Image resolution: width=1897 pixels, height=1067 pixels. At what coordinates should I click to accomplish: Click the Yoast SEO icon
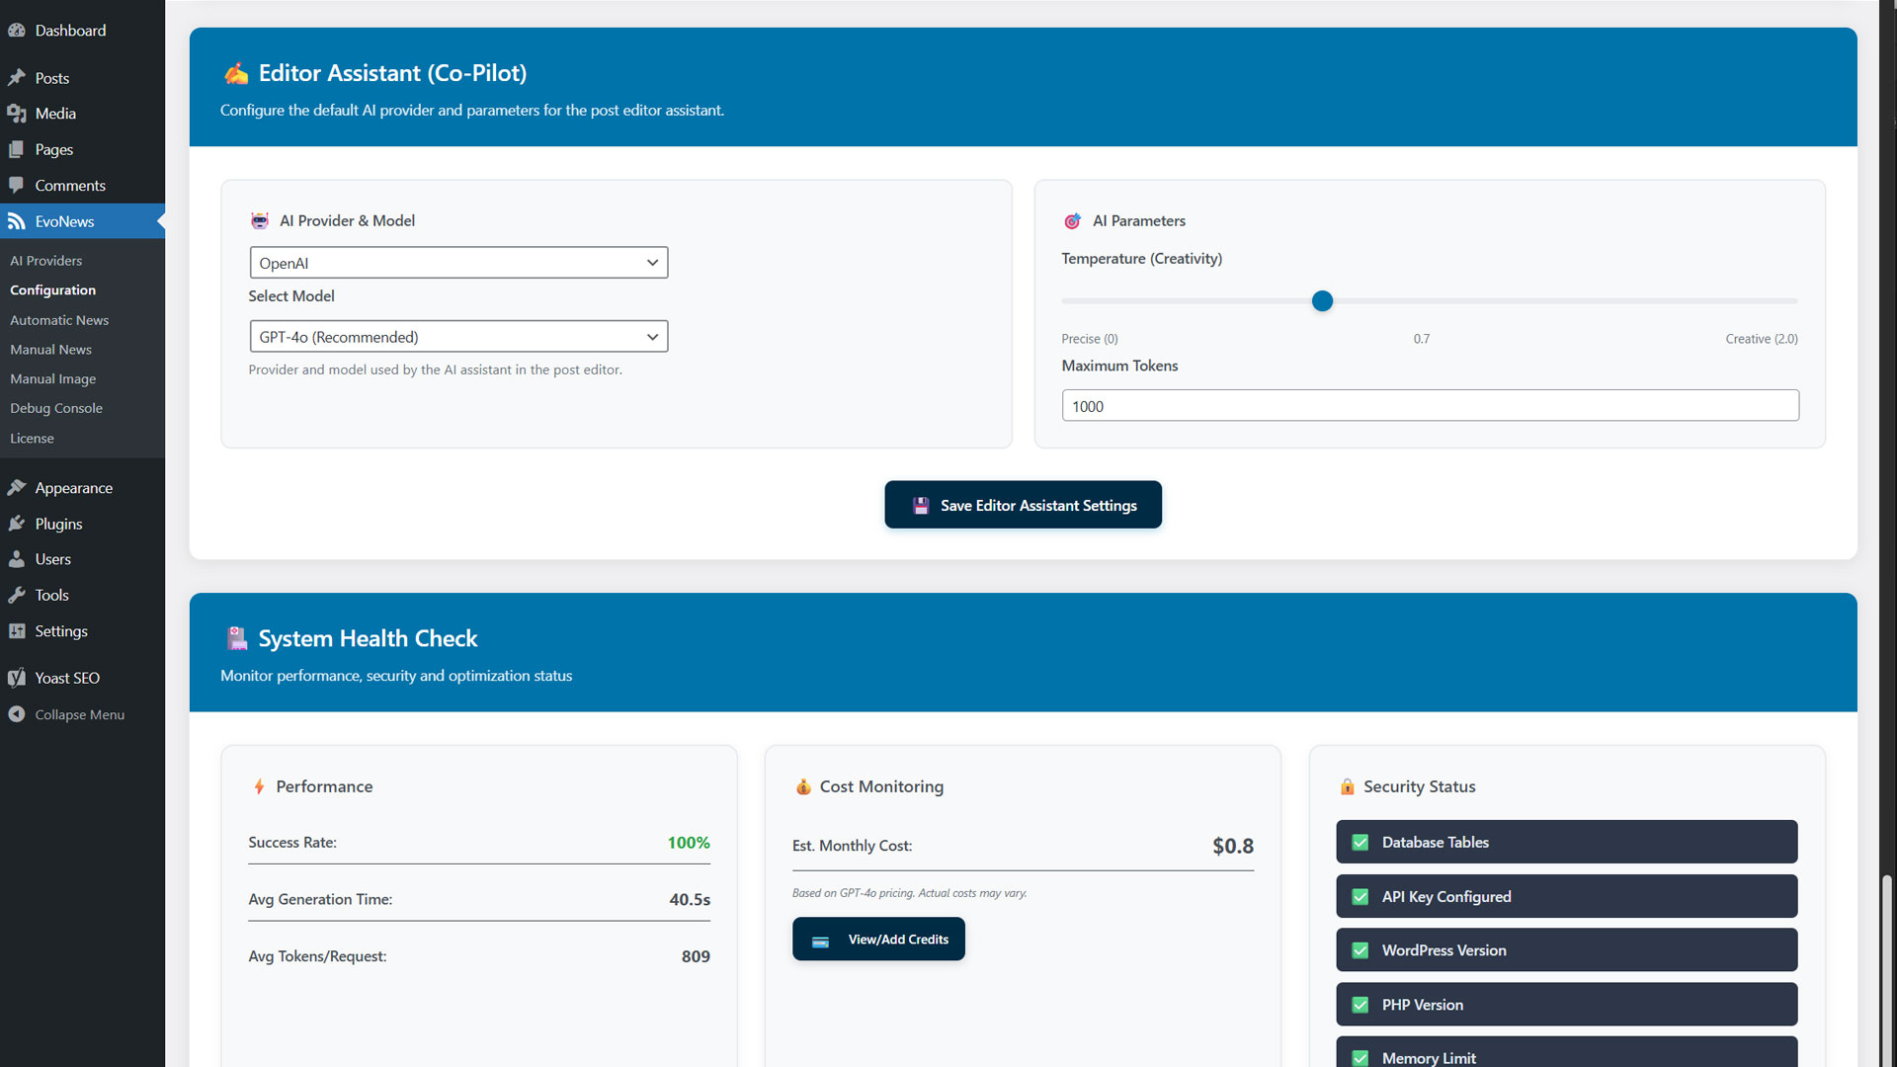[17, 678]
